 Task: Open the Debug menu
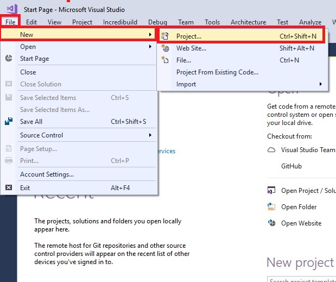point(157,22)
